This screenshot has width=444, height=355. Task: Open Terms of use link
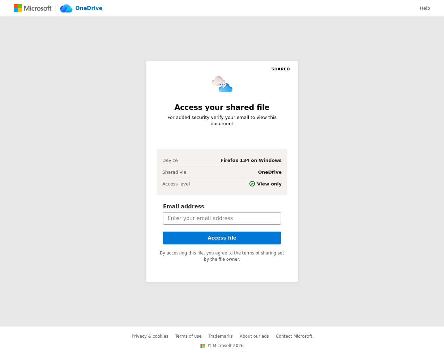(x=188, y=336)
